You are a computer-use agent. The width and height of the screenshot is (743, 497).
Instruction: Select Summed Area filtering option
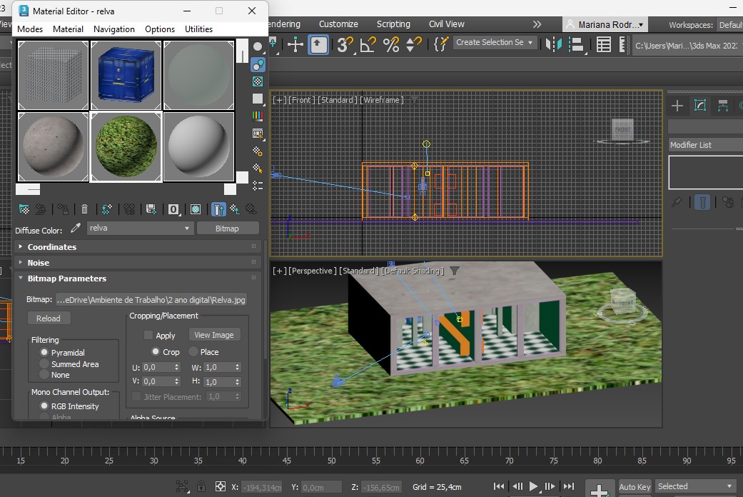click(44, 364)
